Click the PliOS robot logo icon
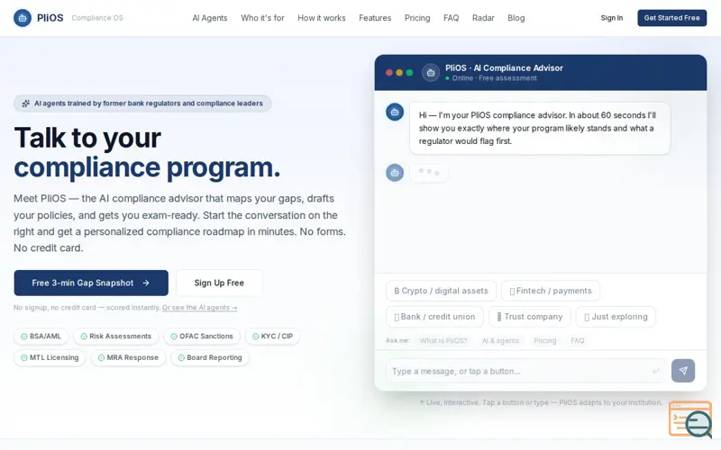Screen dimensions: 721x450 tap(22, 18)
